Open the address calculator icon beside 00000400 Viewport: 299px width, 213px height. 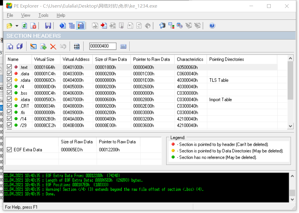point(123,46)
